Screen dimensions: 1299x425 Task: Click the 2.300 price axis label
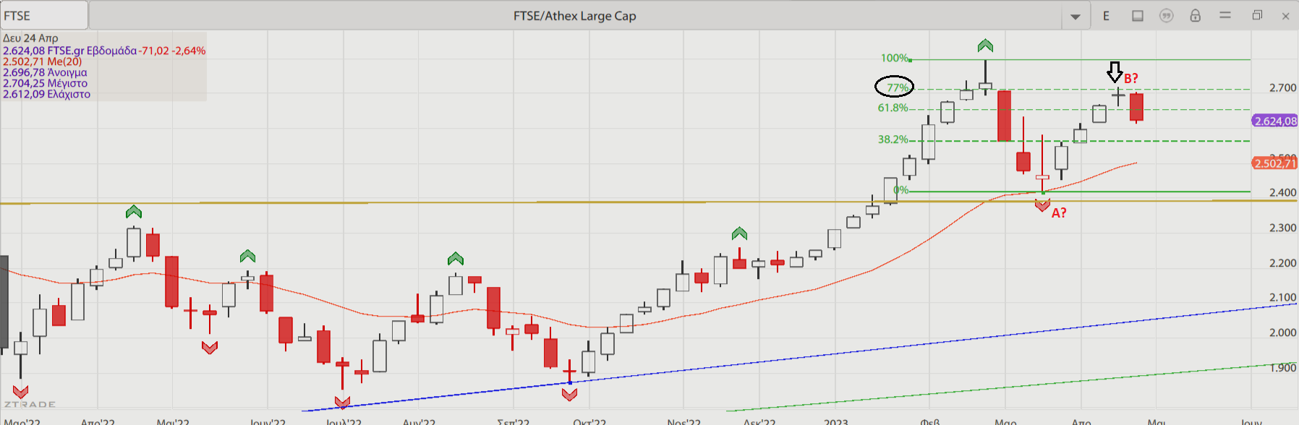coord(1283,228)
